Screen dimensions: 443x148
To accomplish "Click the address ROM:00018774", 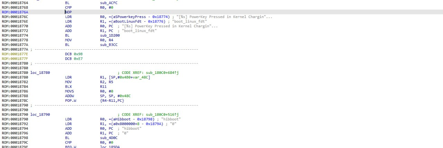I will pos(15,36).
